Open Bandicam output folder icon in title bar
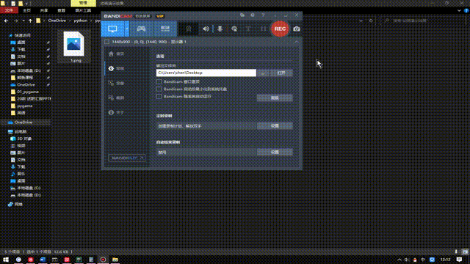Image resolution: width=470 pixels, height=264 pixels. (242, 15)
